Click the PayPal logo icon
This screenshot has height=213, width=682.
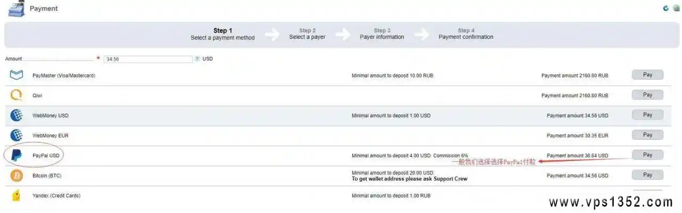17,156
